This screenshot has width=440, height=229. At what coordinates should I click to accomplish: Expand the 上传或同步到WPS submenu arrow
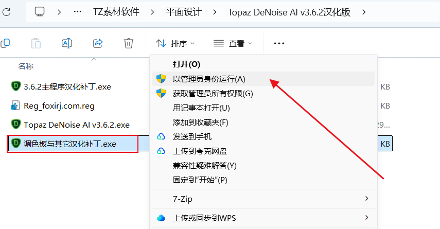tap(366, 218)
